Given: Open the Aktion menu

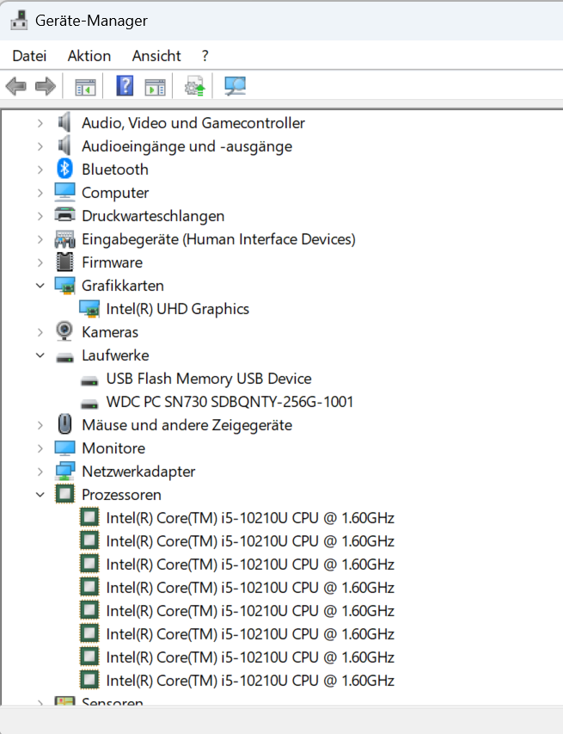Looking at the screenshot, I should [x=89, y=56].
